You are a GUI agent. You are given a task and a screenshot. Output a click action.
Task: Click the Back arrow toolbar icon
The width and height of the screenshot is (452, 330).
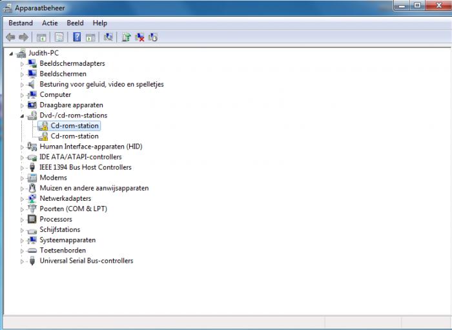pos(10,37)
